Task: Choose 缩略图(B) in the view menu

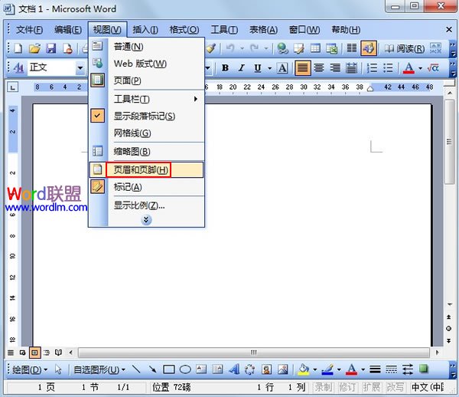Action: pos(146,151)
